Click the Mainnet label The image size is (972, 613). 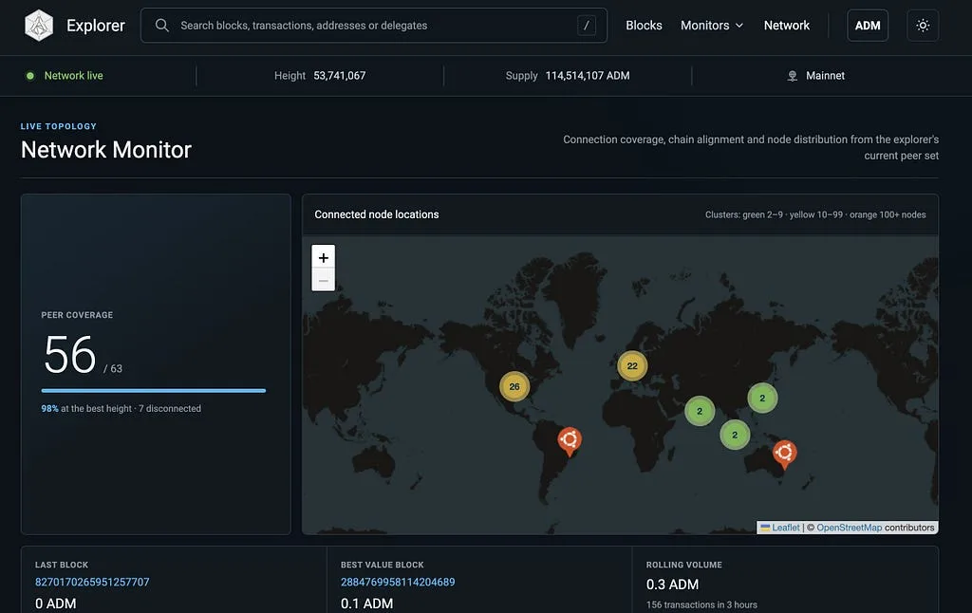pyautogui.click(x=825, y=76)
